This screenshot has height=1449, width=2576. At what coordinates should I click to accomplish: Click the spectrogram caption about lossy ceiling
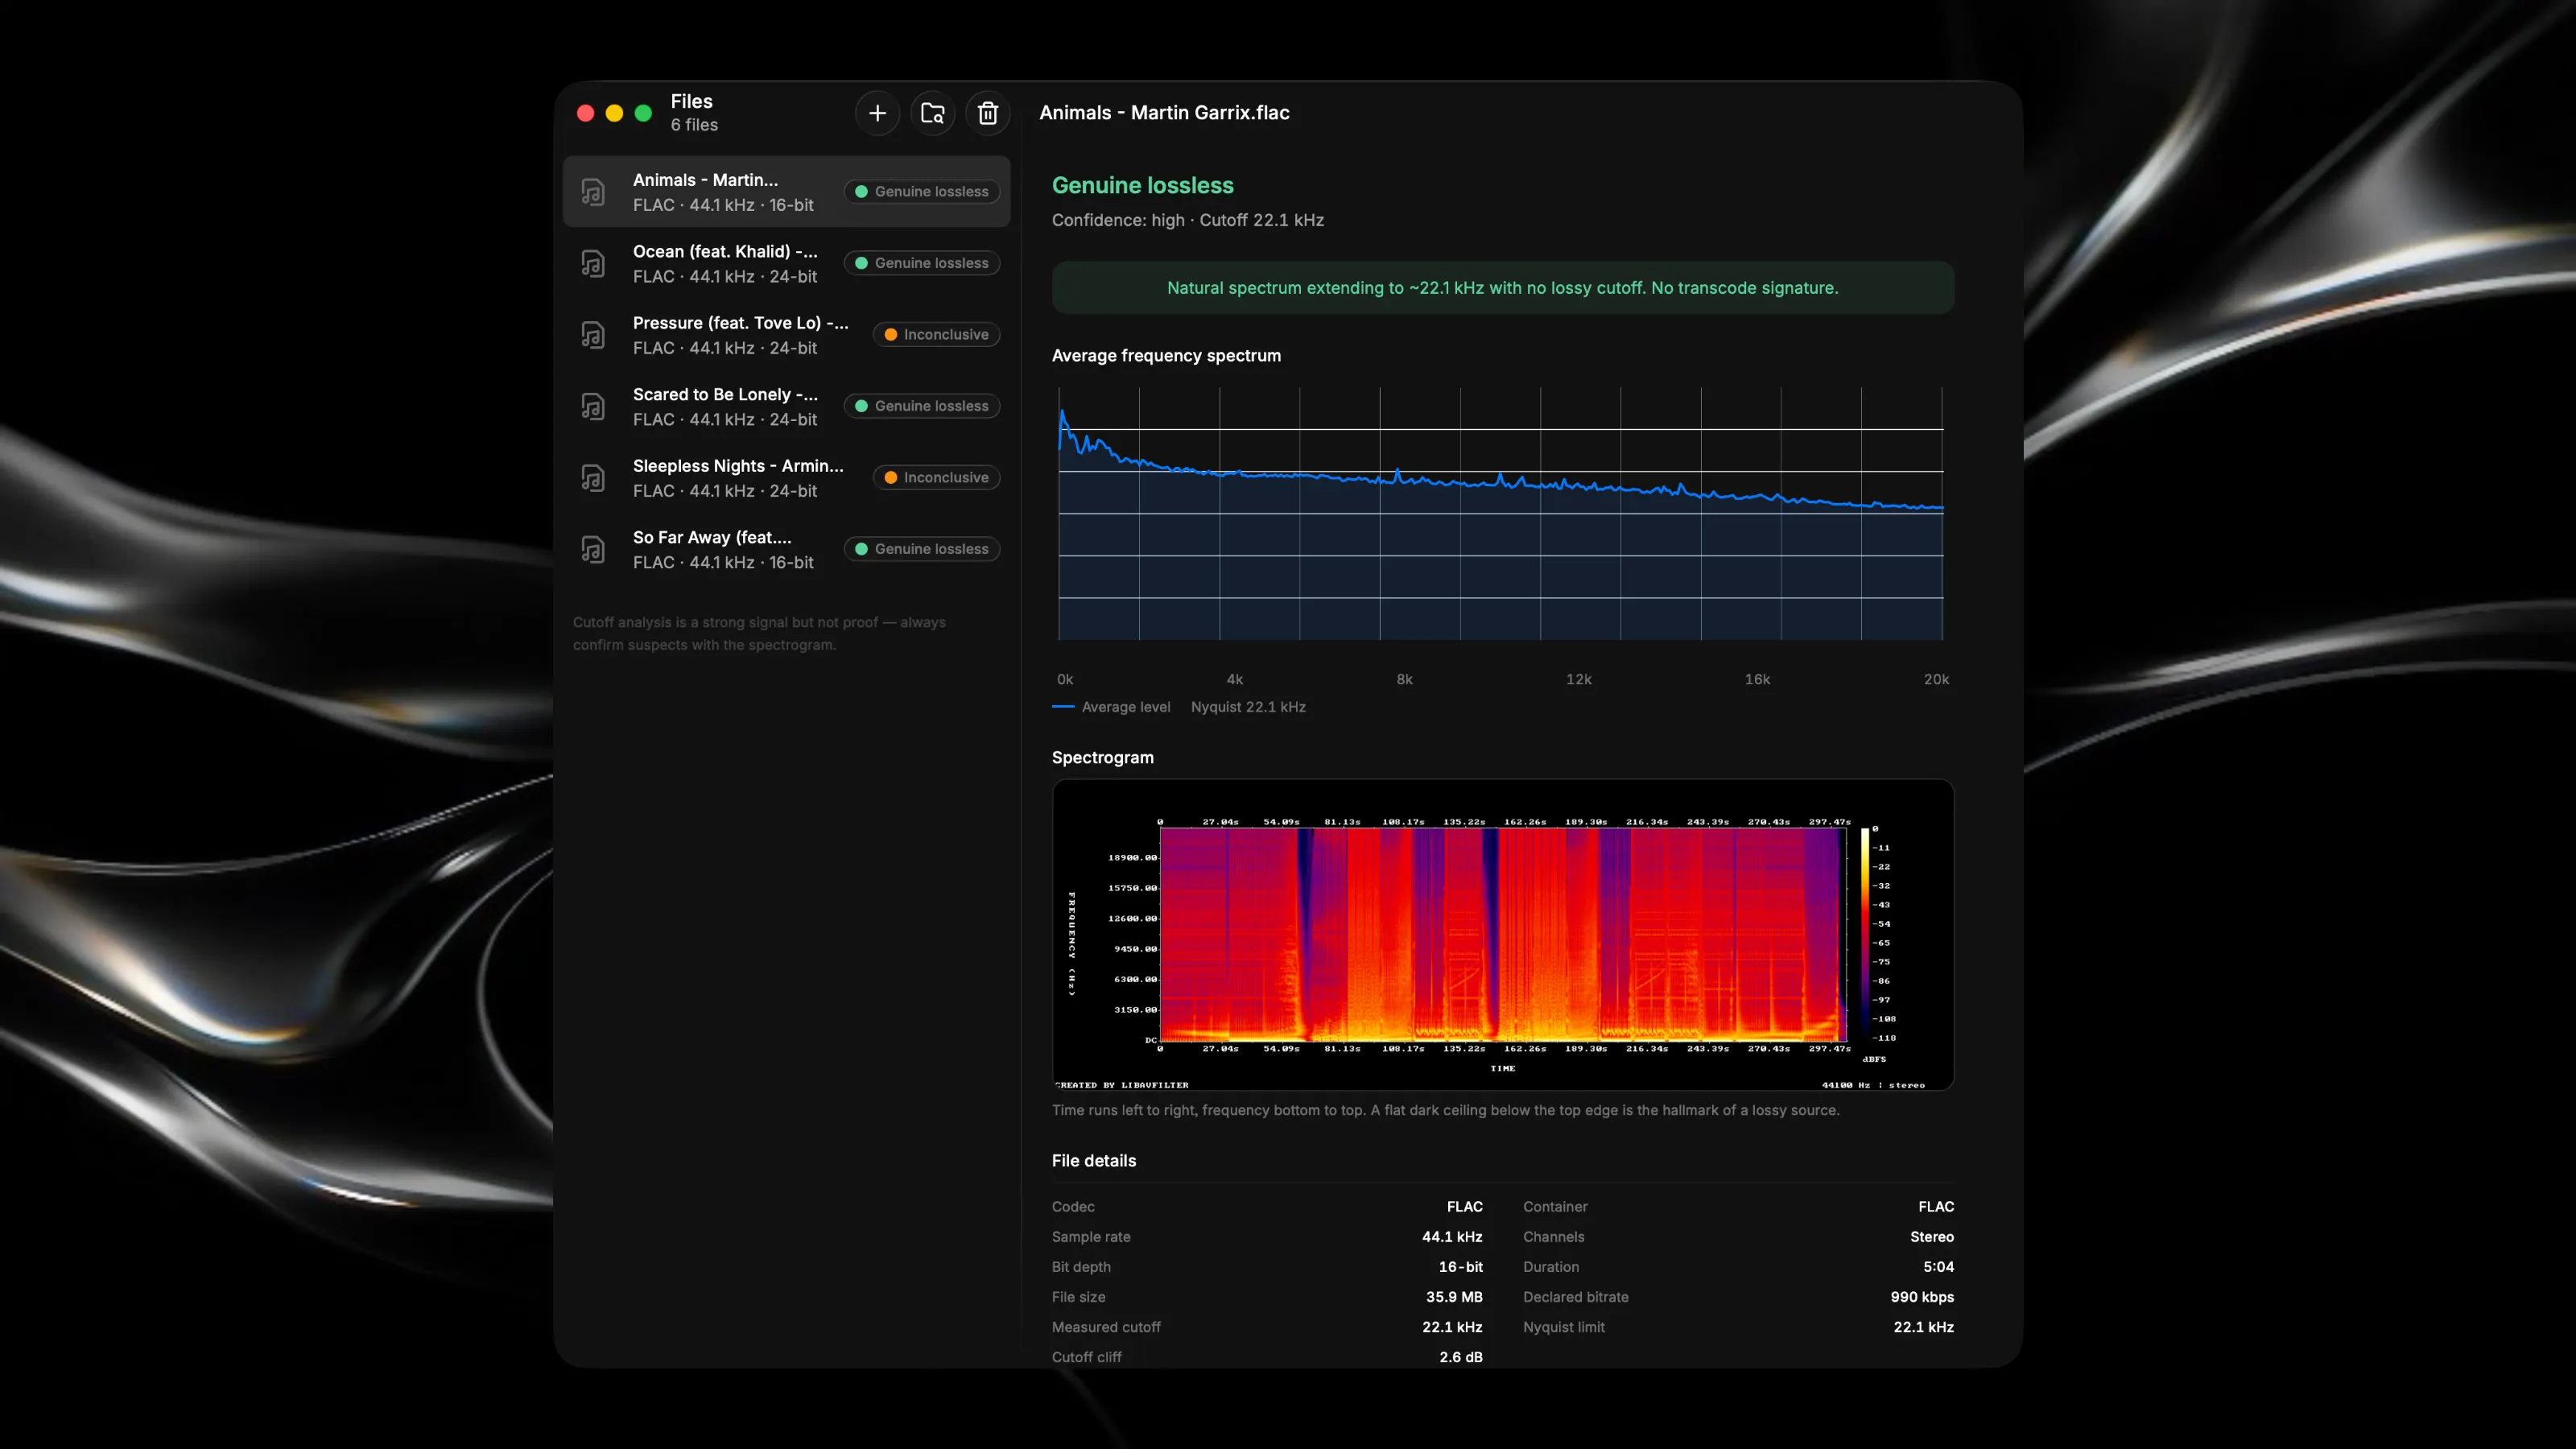[x=1445, y=1110]
